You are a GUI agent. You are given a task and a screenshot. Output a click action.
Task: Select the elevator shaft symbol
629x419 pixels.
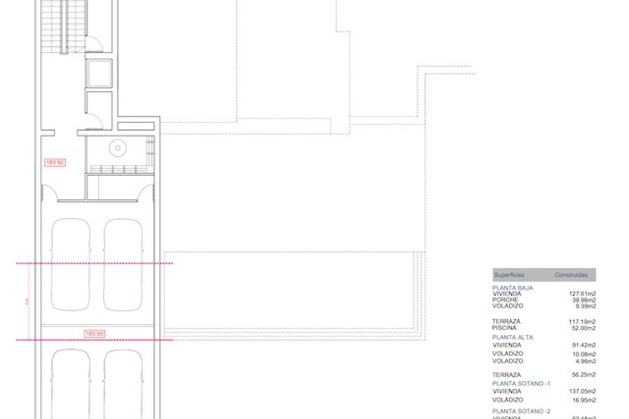tap(98, 74)
